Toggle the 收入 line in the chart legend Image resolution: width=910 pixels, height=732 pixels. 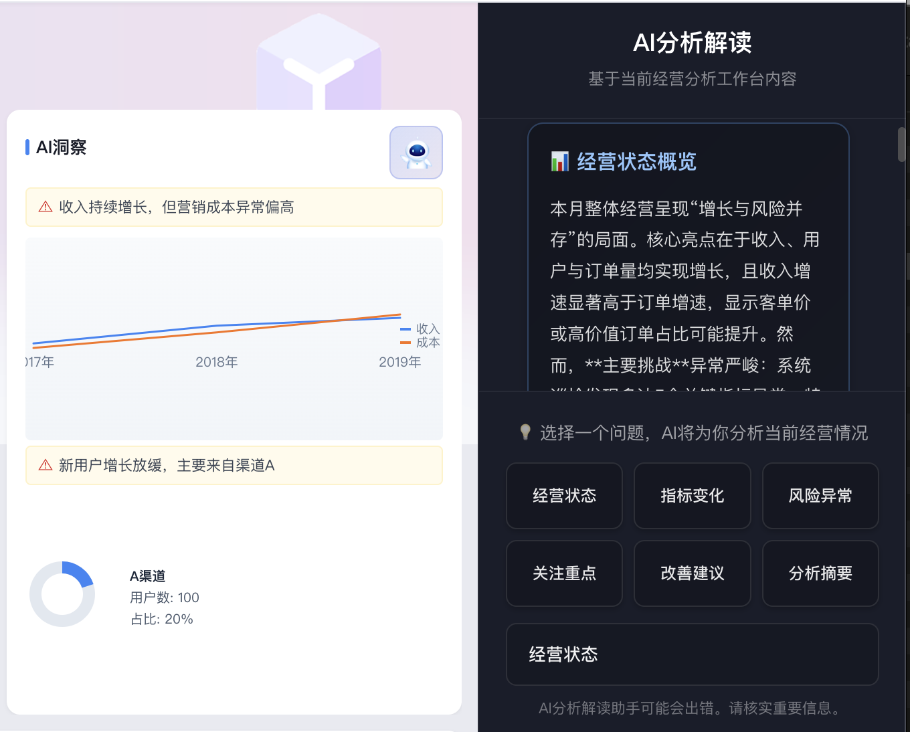(418, 329)
